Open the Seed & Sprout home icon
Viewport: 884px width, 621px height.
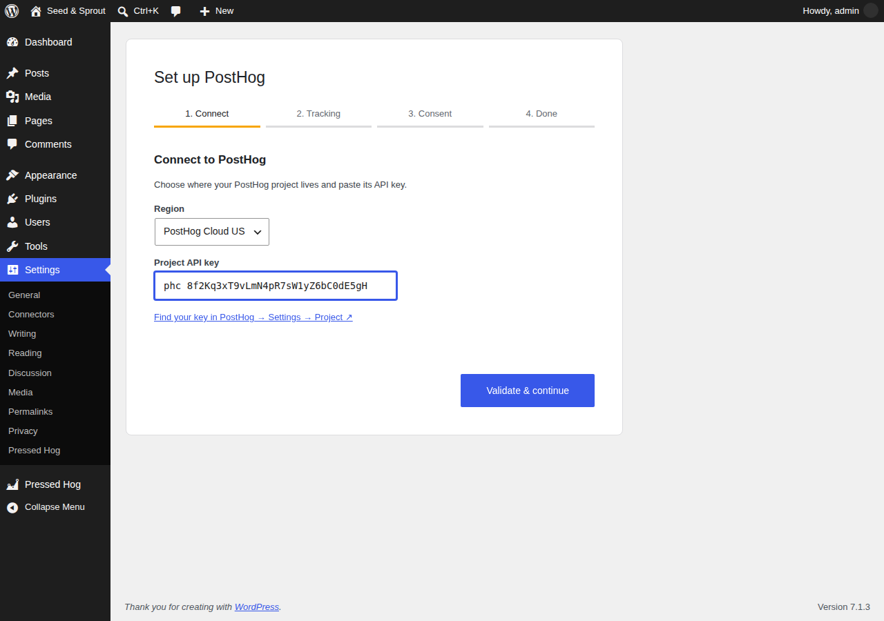point(36,11)
